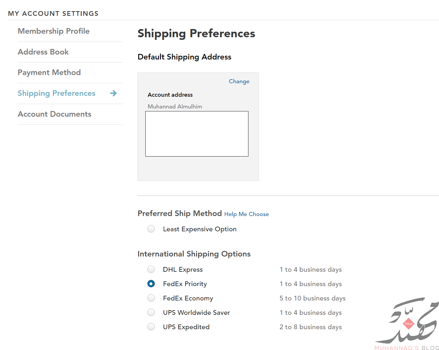The width and height of the screenshot is (439, 350).
Task: Click the arrow icon beside Shipping Preferences
Action: point(113,93)
